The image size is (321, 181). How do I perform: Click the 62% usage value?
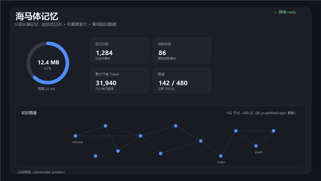[48, 68]
